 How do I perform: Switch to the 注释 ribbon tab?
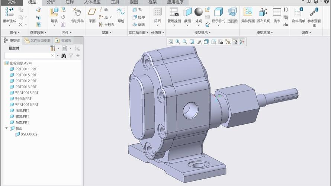pos(70,2)
